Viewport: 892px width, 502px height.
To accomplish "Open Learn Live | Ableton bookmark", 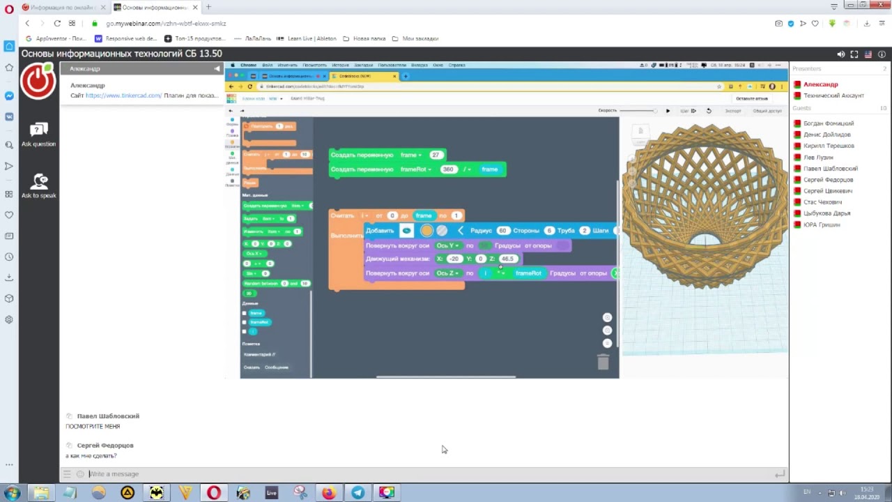I will (307, 38).
